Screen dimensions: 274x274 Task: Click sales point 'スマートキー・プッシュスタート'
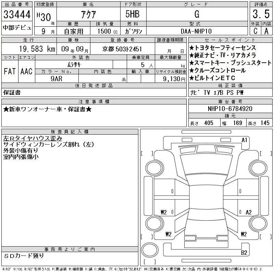tap(230, 63)
